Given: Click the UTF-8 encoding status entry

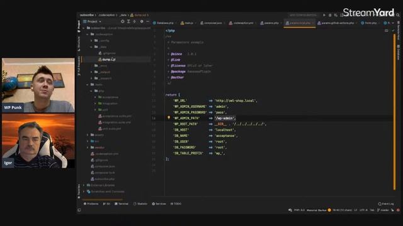Looking at the screenshot, I should click(363, 210).
